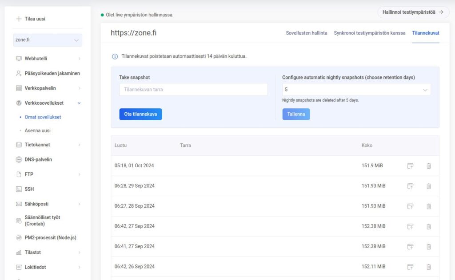Open Asenna uusi in the sidebar

coord(37,131)
